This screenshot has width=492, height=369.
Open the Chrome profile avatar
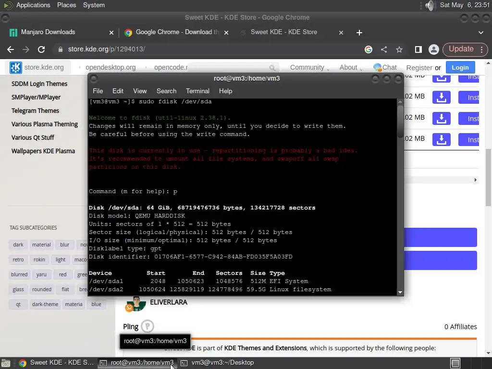click(434, 49)
